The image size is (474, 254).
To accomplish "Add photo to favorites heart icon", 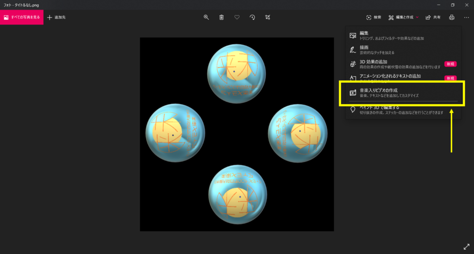I will [x=237, y=17].
